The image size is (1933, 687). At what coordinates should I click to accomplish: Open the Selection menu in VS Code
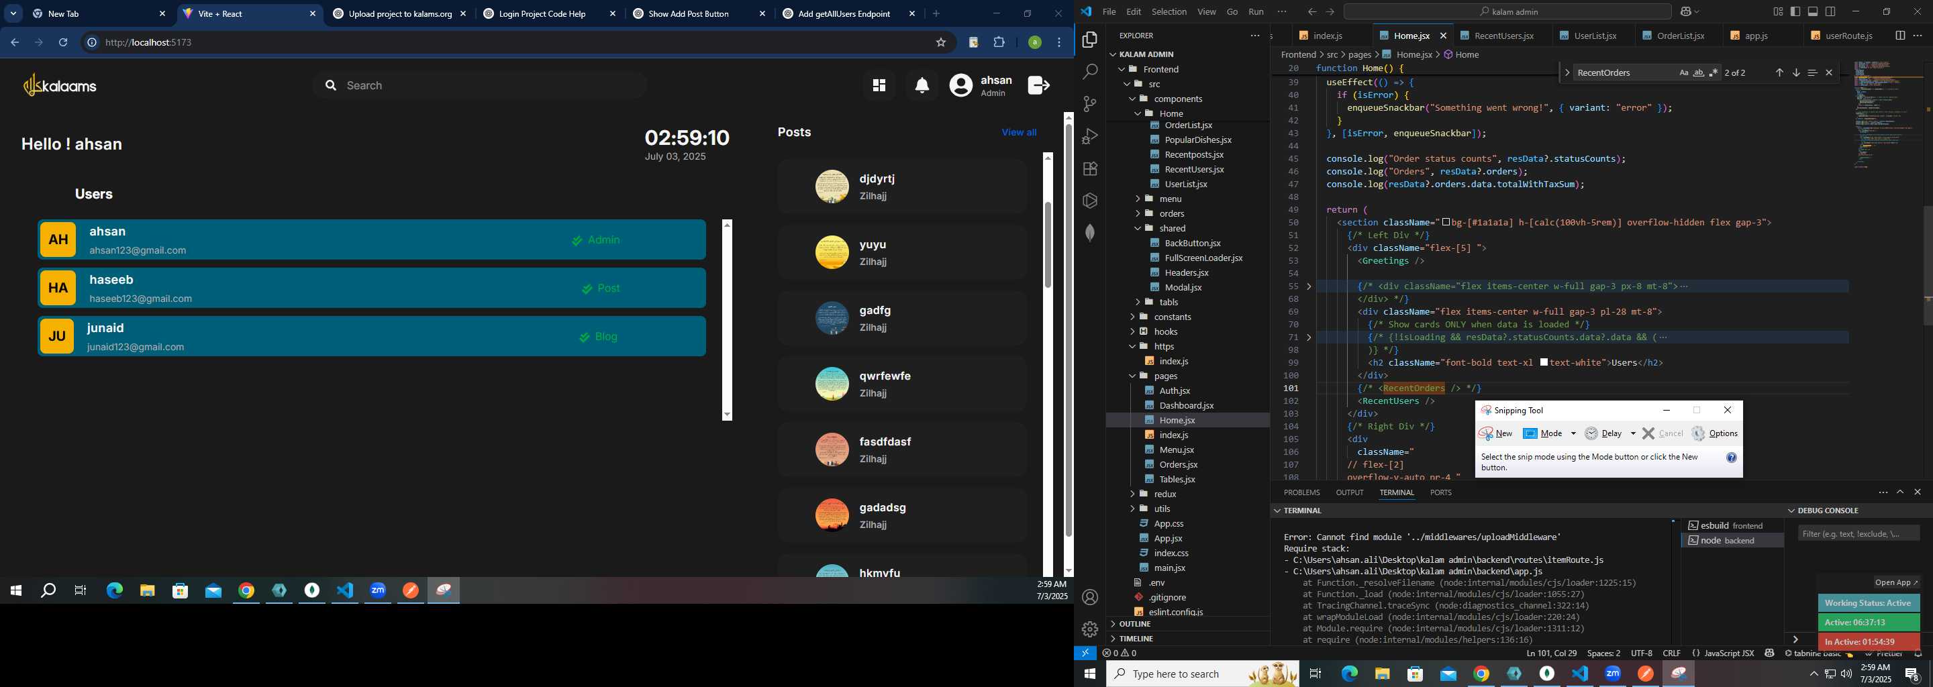1169,11
